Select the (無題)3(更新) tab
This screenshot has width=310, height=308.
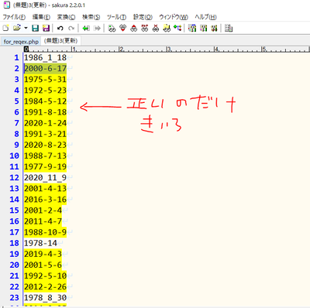[61, 41]
